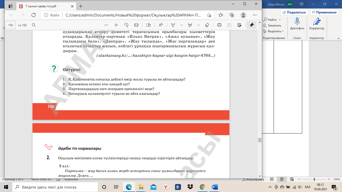The height and width of the screenshot is (192, 342).
Task: Open Task View on taskbar
Action: click(x=116, y=187)
